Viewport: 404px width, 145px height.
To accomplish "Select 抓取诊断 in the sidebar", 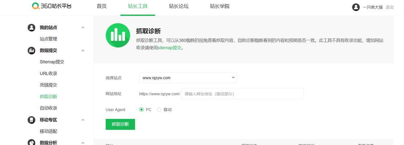I will tap(48, 96).
